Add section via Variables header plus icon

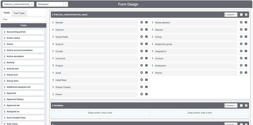[241, 106]
